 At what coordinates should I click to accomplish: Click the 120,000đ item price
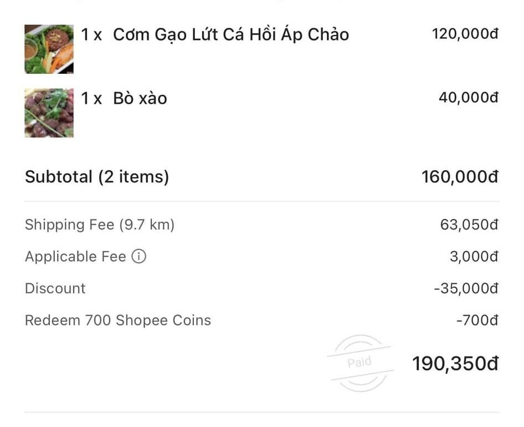pos(465,34)
